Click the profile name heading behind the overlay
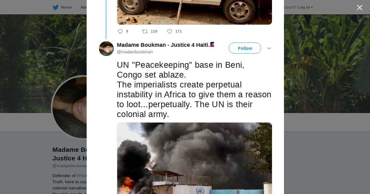Screen dimensions: 370x194 click(70, 150)
